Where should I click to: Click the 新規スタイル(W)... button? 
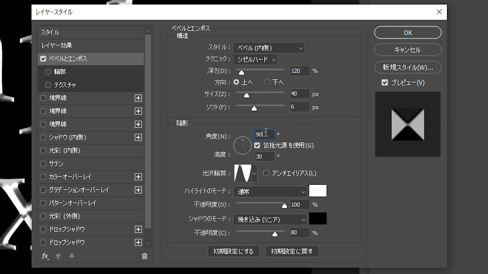[408, 67]
